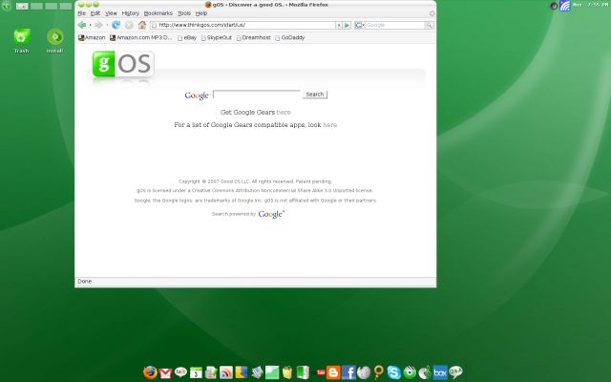Go to the Firefox home page

click(142, 25)
